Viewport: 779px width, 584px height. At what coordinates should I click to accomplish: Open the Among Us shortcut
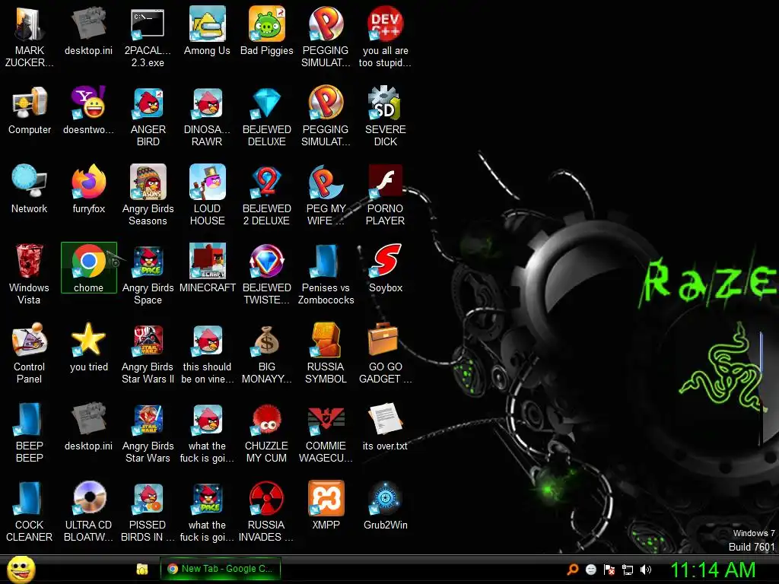point(207,30)
